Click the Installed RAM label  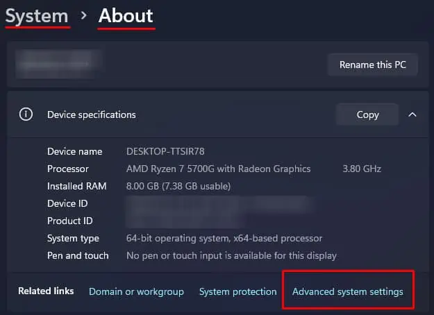pos(76,186)
